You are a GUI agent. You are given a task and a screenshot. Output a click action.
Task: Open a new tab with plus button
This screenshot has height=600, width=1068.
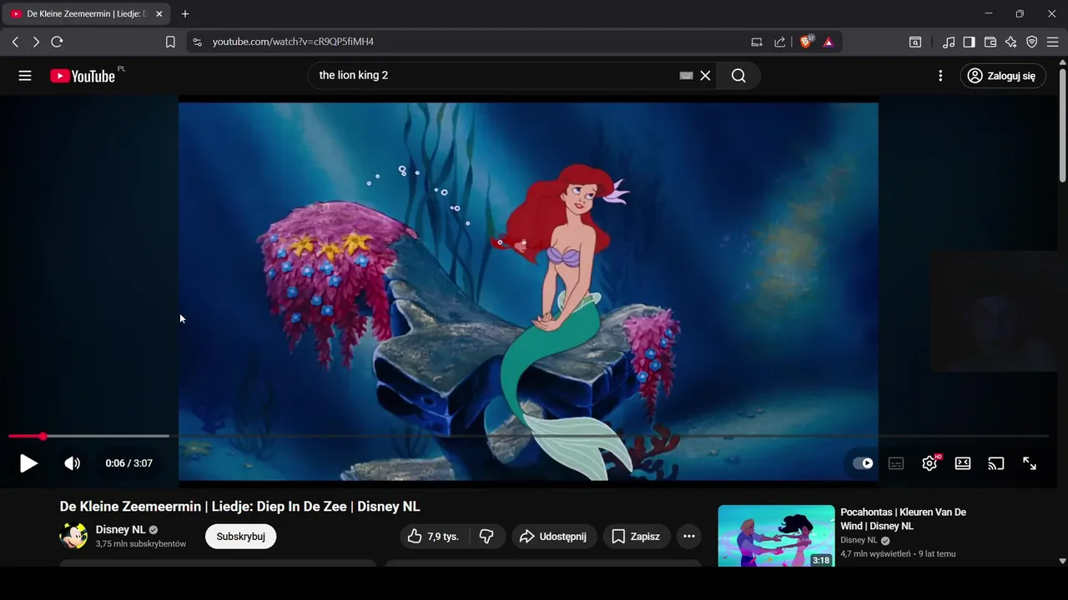pyautogui.click(x=185, y=14)
